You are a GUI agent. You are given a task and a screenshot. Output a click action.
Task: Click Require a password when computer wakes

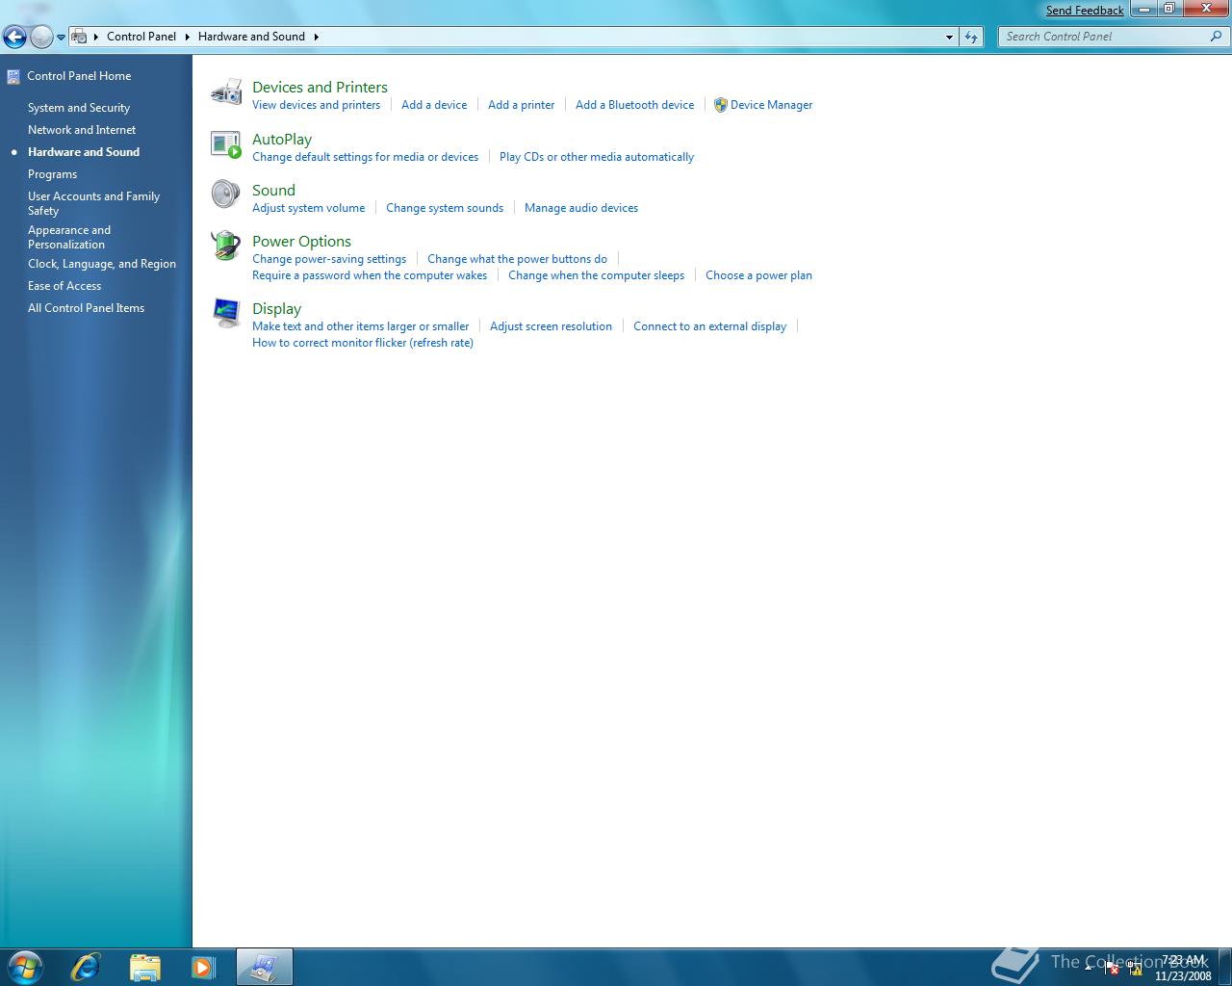(x=370, y=275)
